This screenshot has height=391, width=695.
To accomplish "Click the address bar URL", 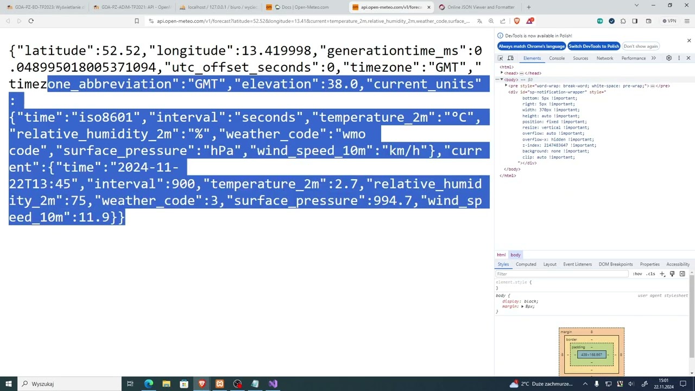I will click(313, 21).
